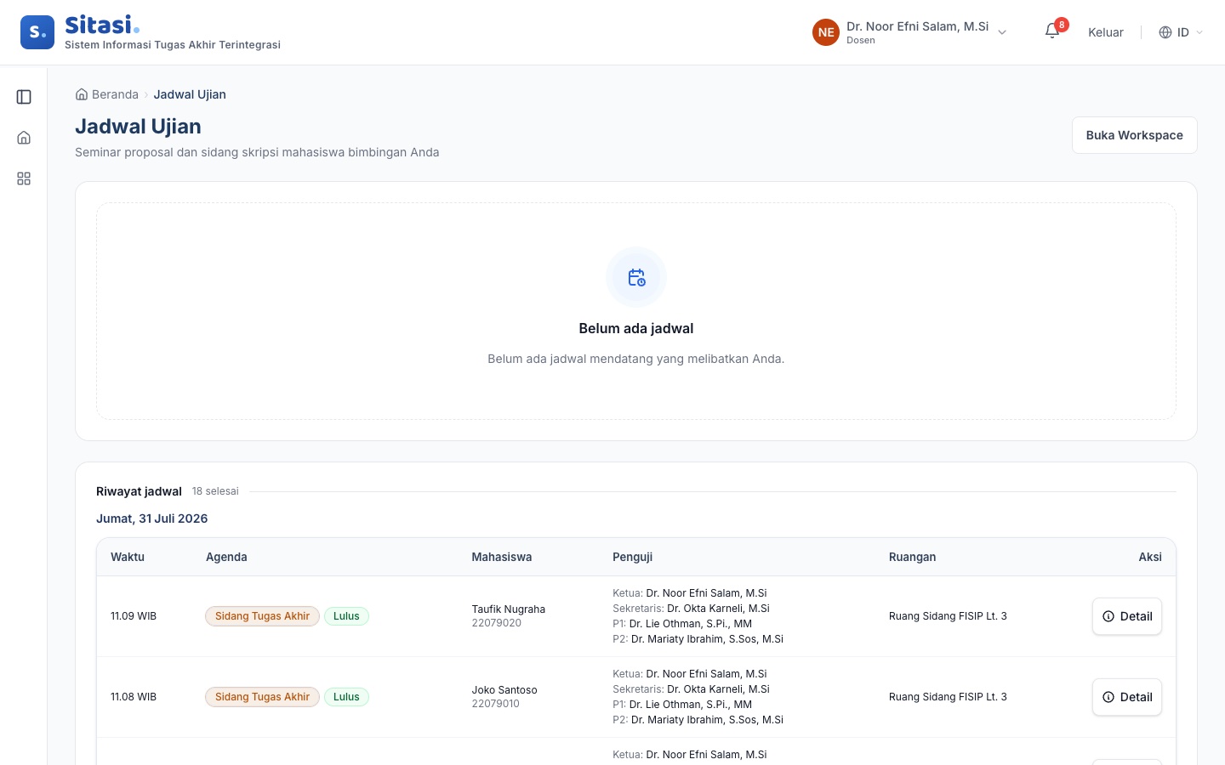Click the Mahasiswa column header
Image resolution: width=1225 pixels, height=765 pixels.
(502, 557)
